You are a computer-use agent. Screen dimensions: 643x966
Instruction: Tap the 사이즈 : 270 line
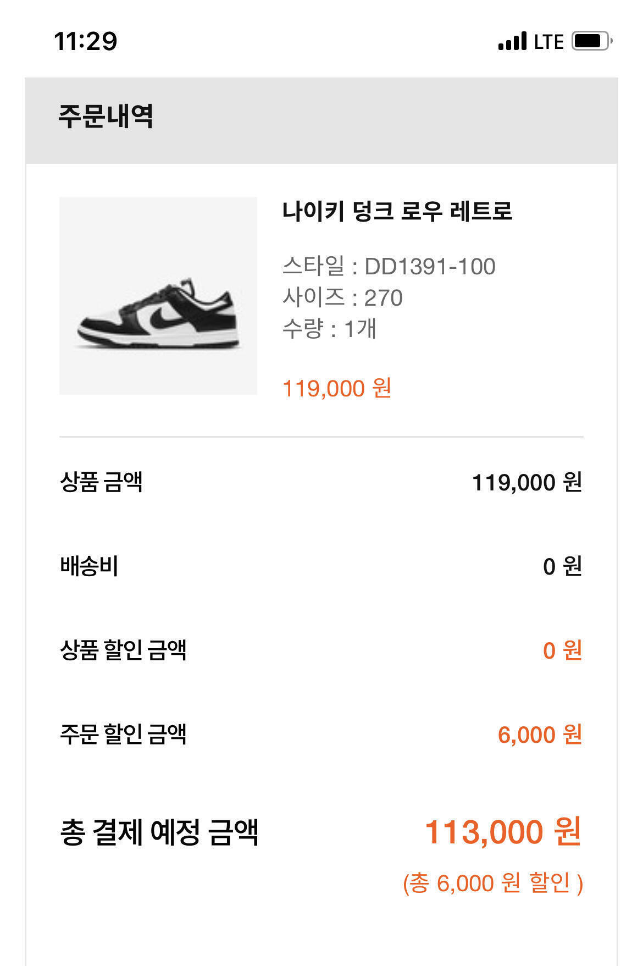tap(342, 297)
